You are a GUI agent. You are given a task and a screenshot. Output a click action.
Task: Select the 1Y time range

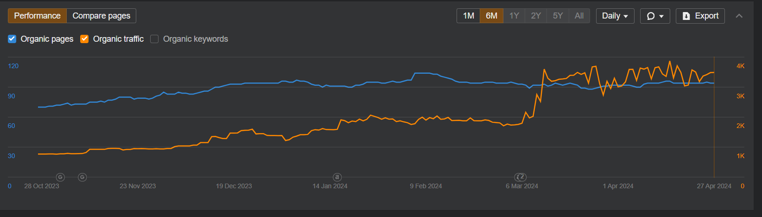514,16
